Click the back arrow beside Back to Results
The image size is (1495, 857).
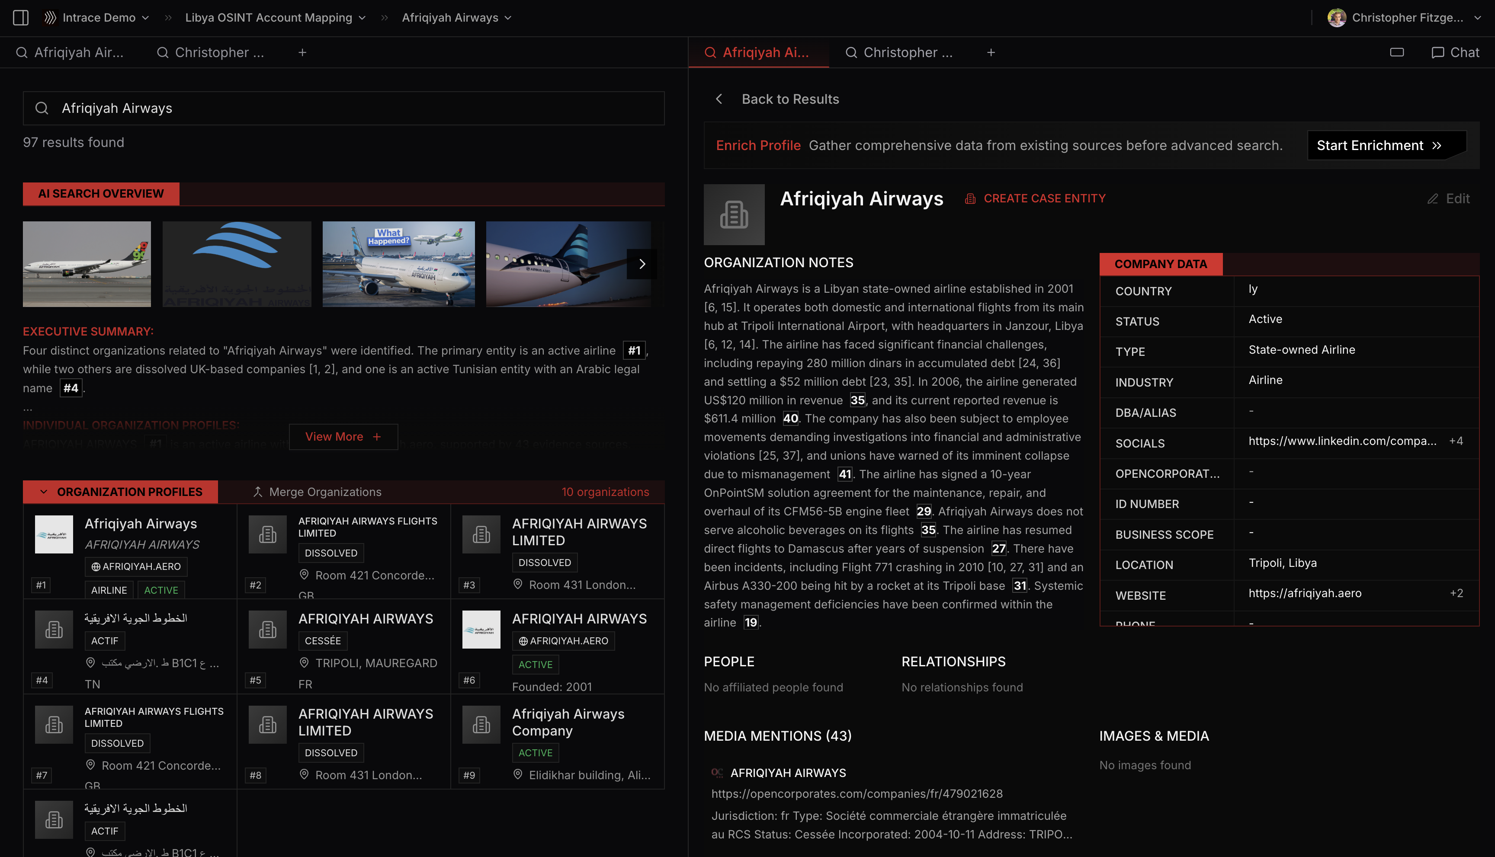[719, 99]
